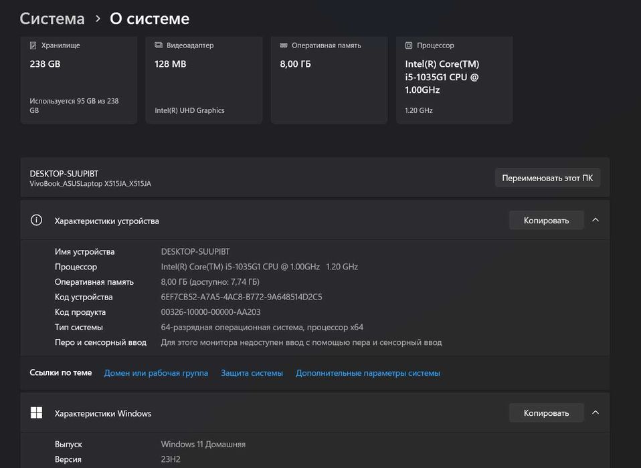Select the Версия value 23H2

coord(171,459)
